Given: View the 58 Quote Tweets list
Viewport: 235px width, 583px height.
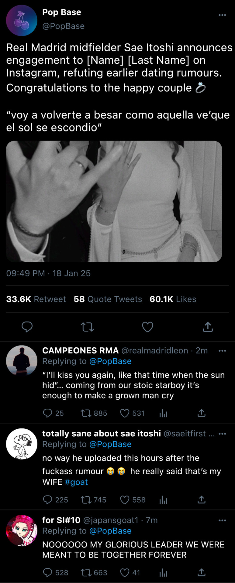Looking at the screenshot, I should click(x=108, y=299).
